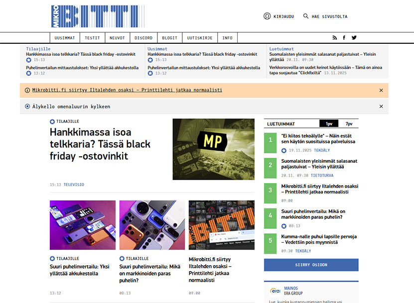Screen dimensions: 414x303
Task: Open the RSS feed icon
Action: [335, 38]
